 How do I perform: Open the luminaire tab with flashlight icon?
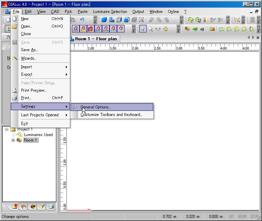click(42, 207)
